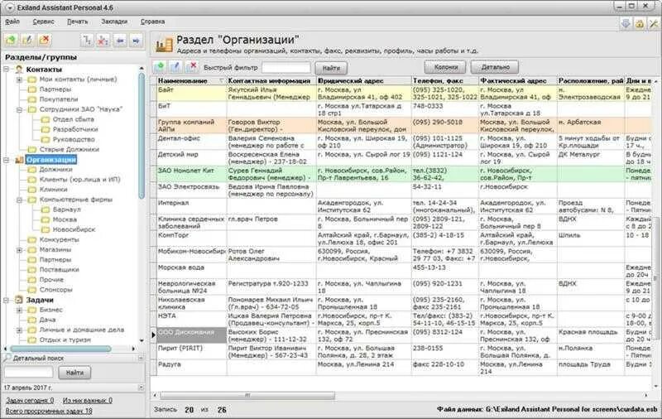The image size is (662, 419).
Task: Click the add group icon above the tree
Action: 11,41
